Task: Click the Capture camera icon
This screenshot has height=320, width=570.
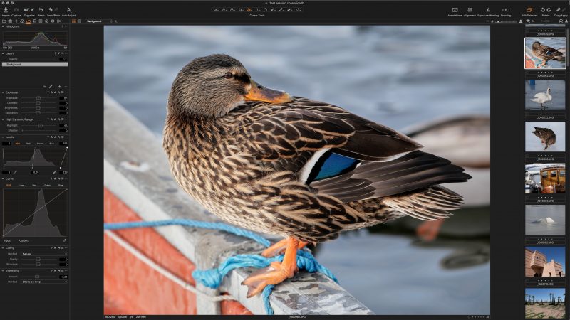Action: (16, 10)
